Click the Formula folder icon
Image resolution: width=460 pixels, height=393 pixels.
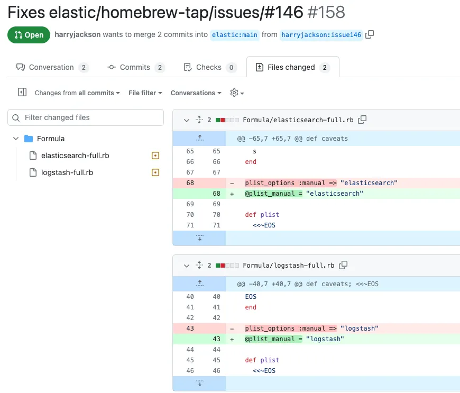[29, 139]
